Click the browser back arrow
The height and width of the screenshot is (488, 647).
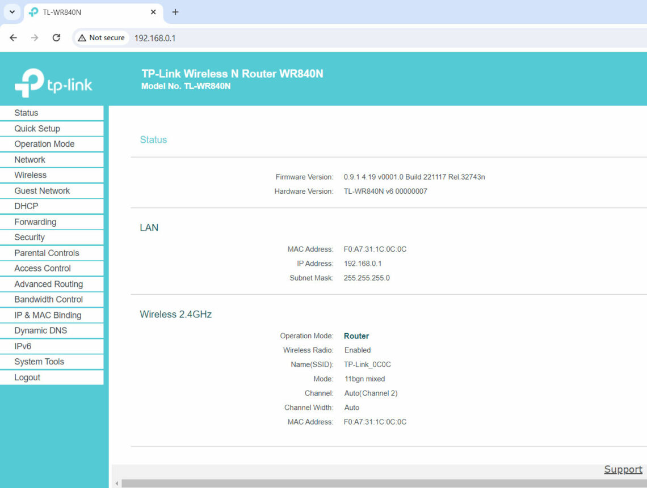13,37
